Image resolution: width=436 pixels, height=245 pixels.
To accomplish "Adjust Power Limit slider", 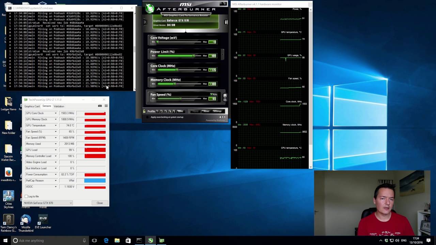I will [x=179, y=56].
